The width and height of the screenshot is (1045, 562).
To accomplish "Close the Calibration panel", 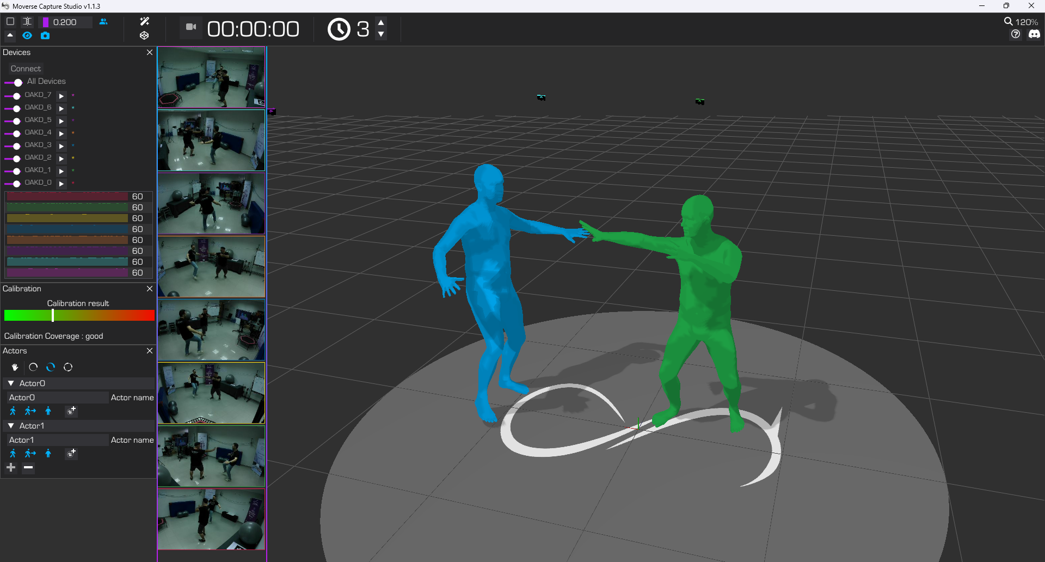I will 150,289.
